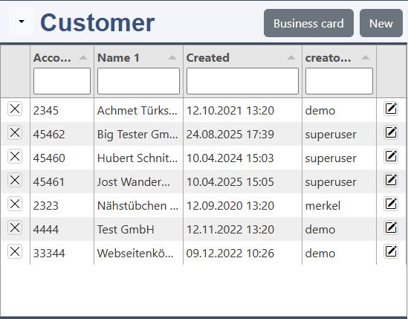The width and height of the screenshot is (408, 319).
Task: Click the Business card button
Action: pos(308,23)
